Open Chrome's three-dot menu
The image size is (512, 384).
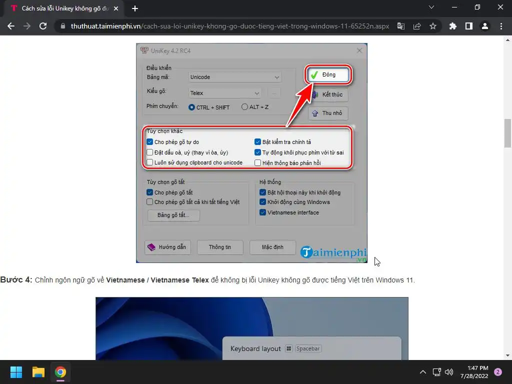[501, 26]
